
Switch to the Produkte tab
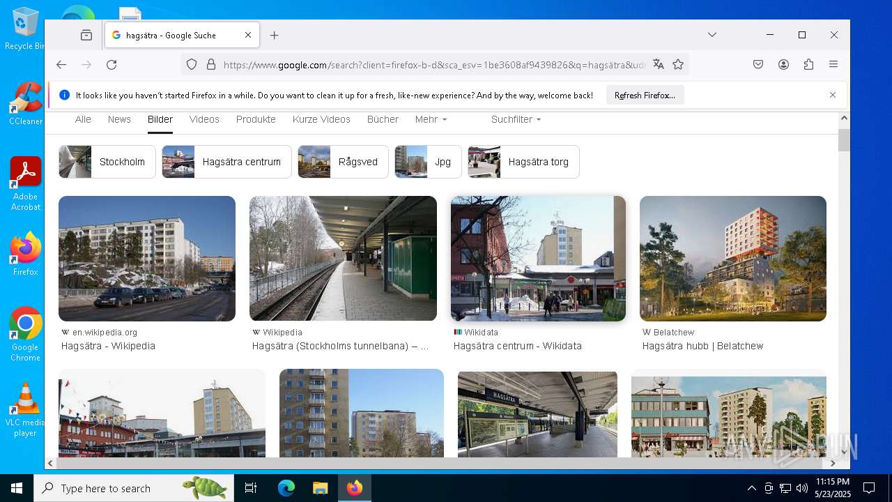[x=256, y=119]
